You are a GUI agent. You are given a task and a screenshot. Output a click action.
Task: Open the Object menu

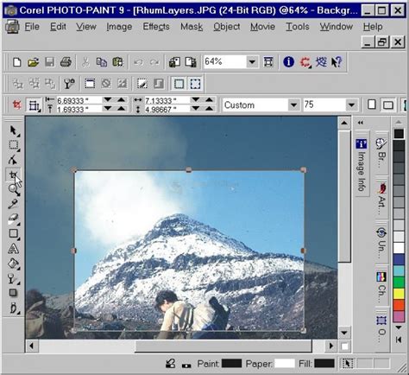[227, 27]
